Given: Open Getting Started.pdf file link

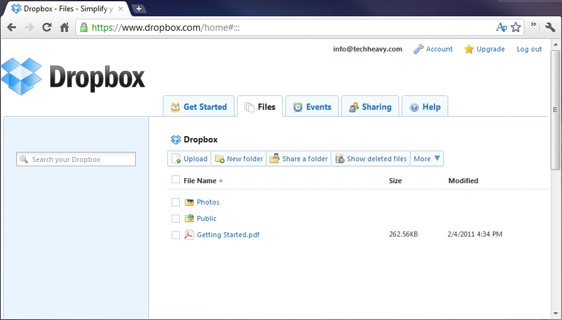Looking at the screenshot, I should click(228, 235).
